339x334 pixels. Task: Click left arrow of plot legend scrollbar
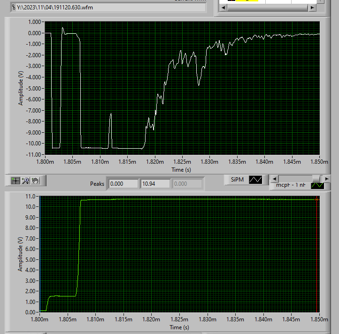coord(274,179)
